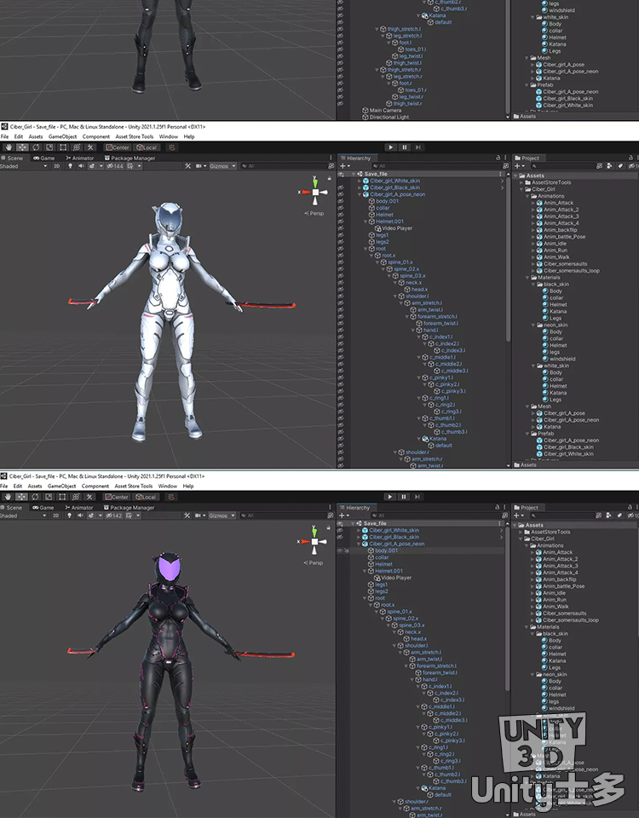Toggle visibility of body.001 in the bottom Hierarchy
The width and height of the screenshot is (639, 818).
(x=340, y=551)
